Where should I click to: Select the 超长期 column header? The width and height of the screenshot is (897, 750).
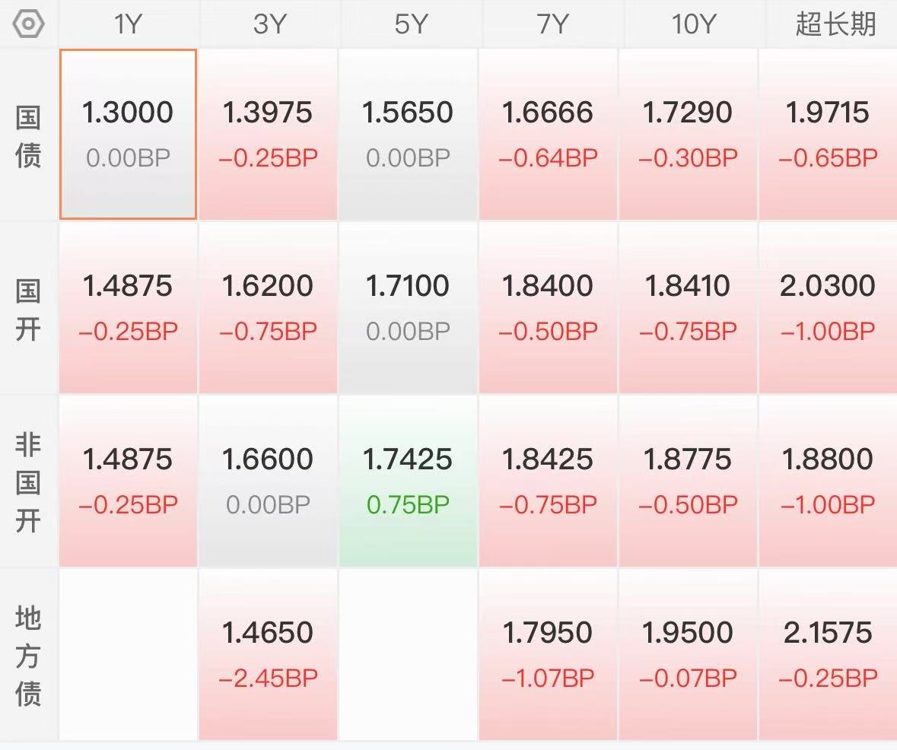tap(836, 24)
